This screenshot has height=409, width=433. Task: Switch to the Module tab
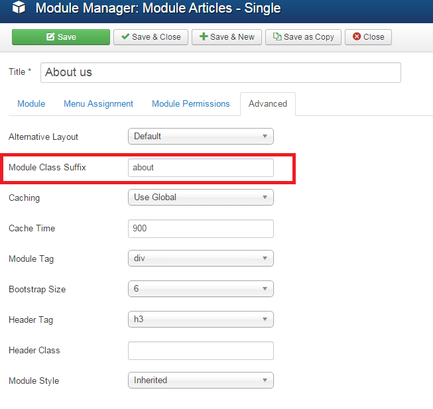(x=31, y=104)
